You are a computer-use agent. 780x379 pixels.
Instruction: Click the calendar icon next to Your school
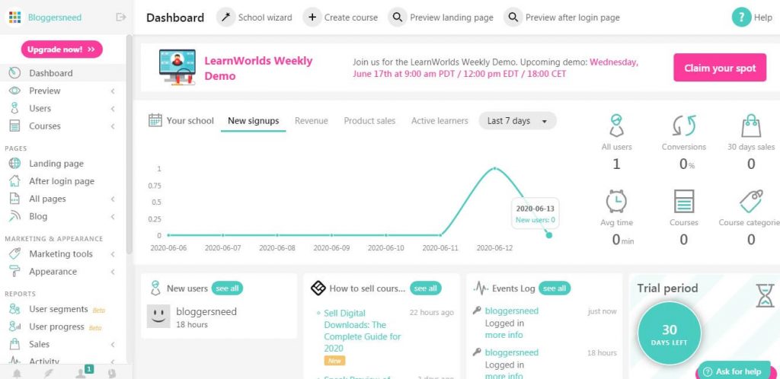pos(155,120)
